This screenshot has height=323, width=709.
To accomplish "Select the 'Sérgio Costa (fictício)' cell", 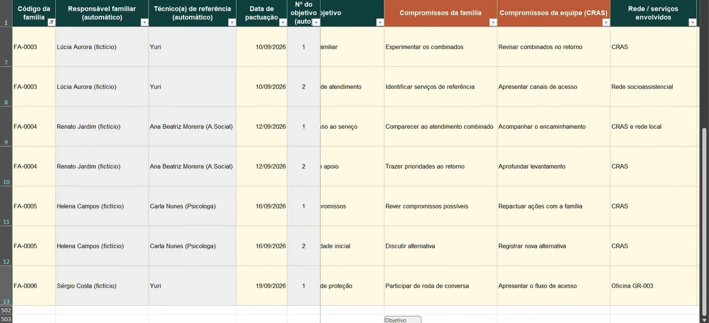I will (102, 286).
